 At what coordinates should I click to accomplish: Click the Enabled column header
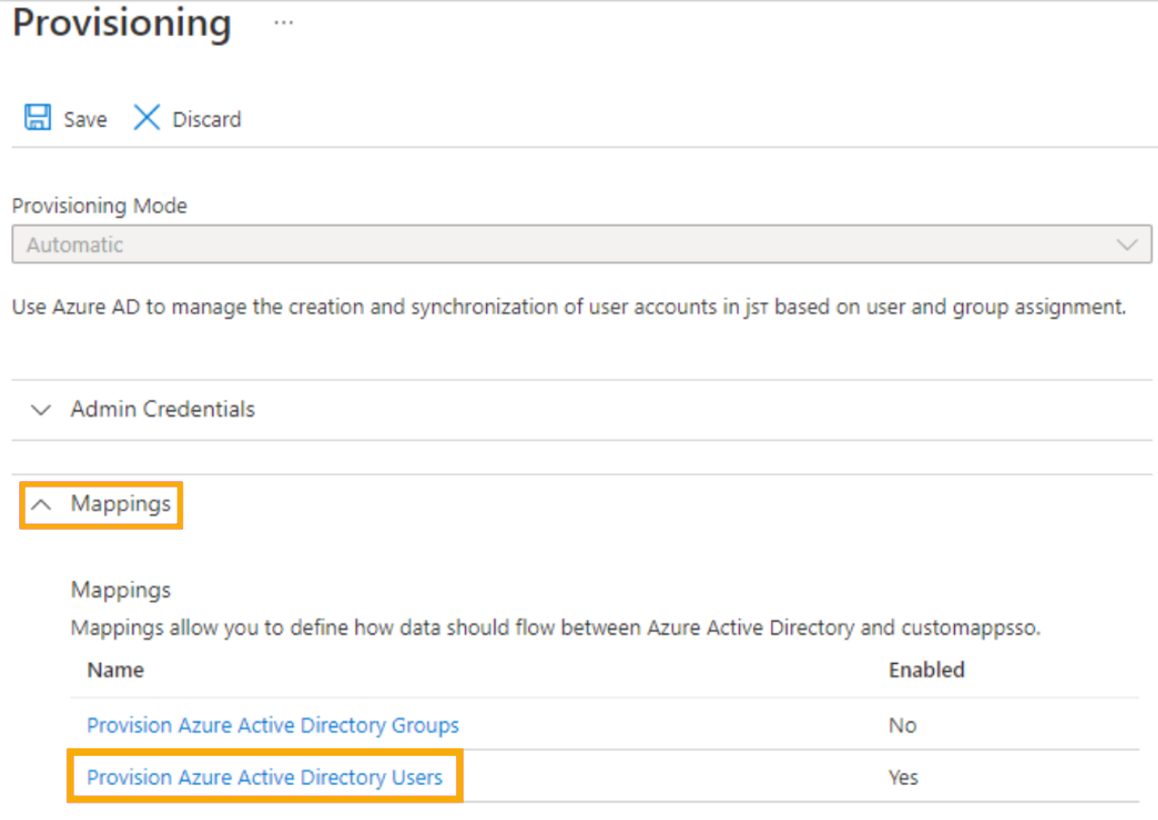[x=926, y=670]
